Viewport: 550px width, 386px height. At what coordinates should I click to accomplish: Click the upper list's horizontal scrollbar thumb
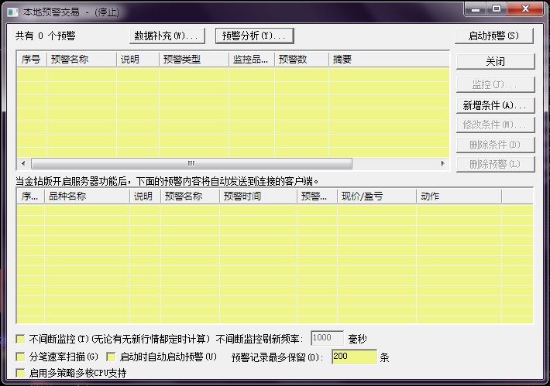tap(191, 163)
